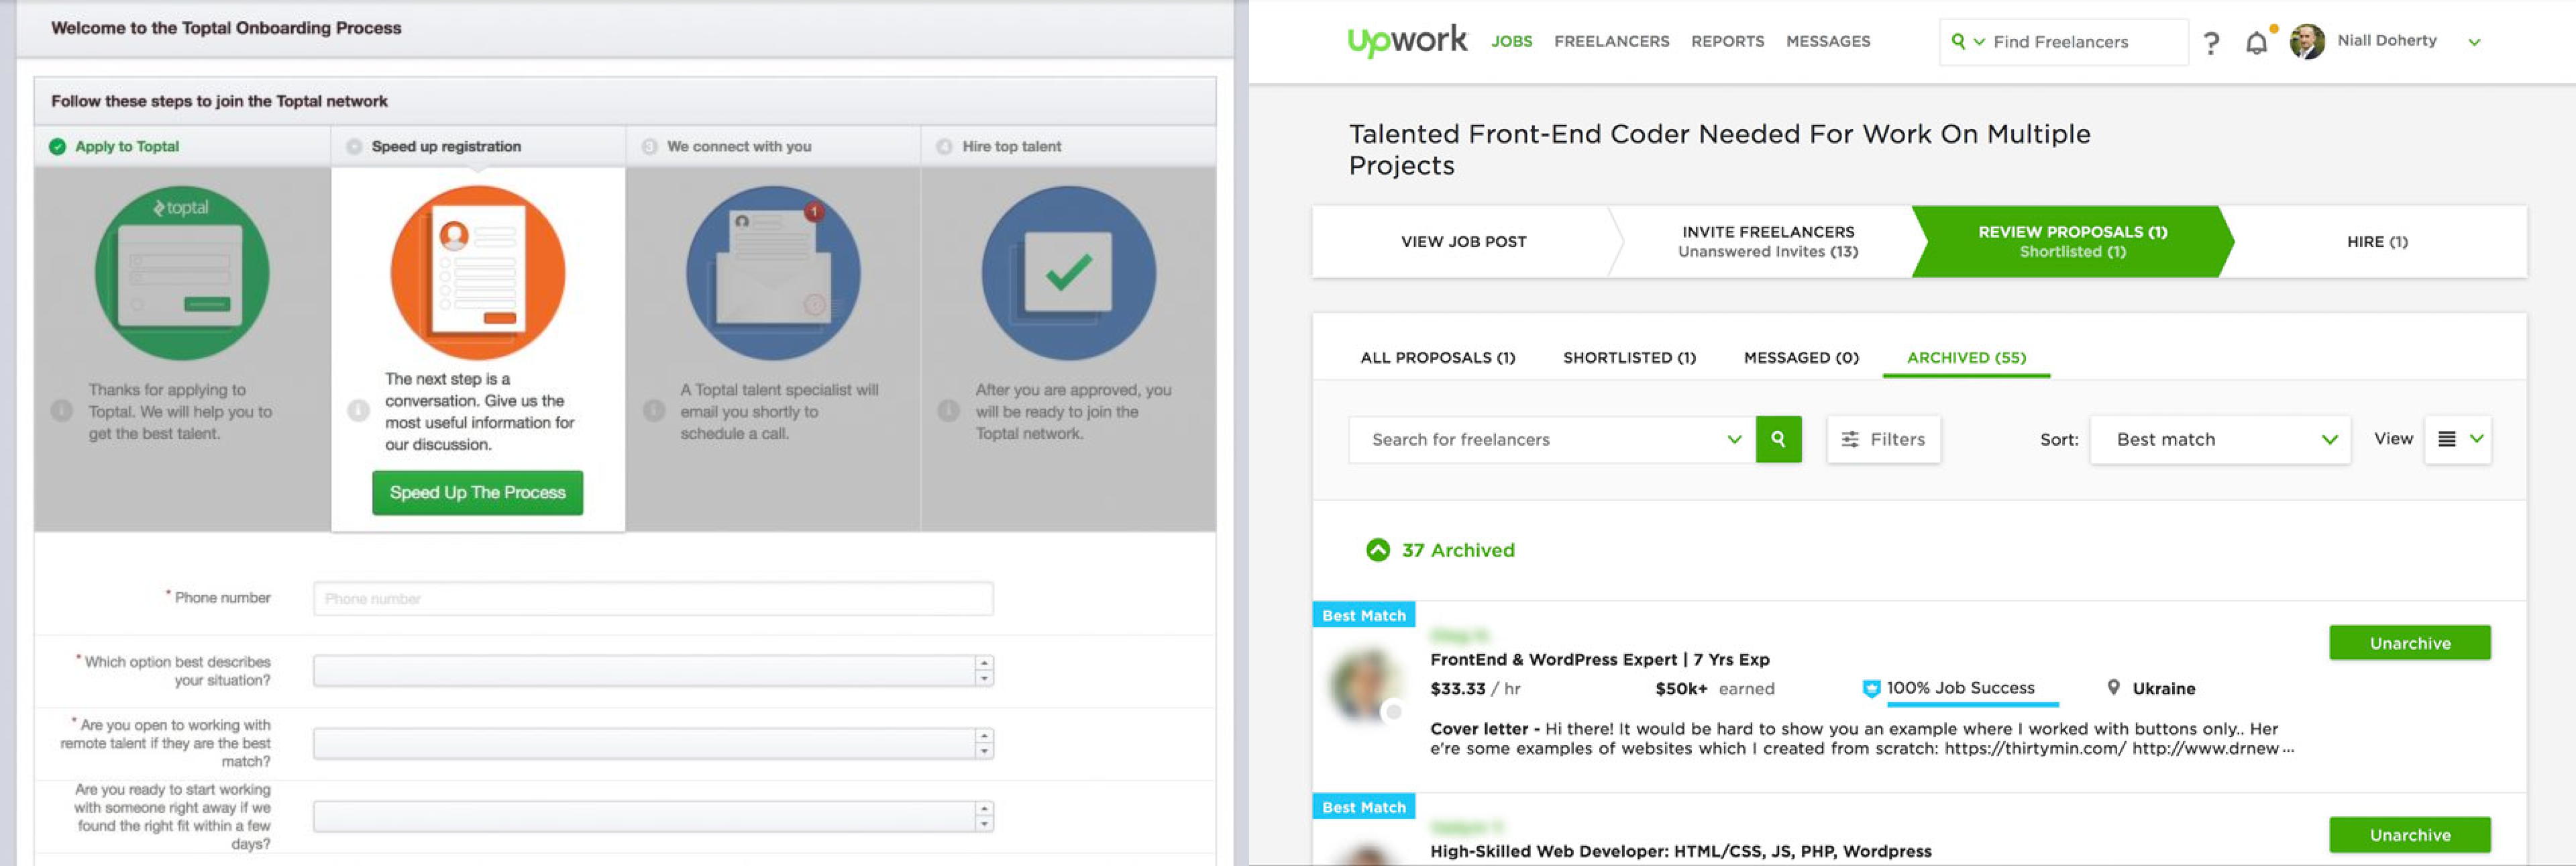
Task: Open Which option best describes your situation dropdown
Action: pos(653,671)
